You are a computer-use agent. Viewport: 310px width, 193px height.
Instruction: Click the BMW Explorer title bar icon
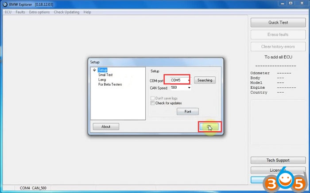4,4
